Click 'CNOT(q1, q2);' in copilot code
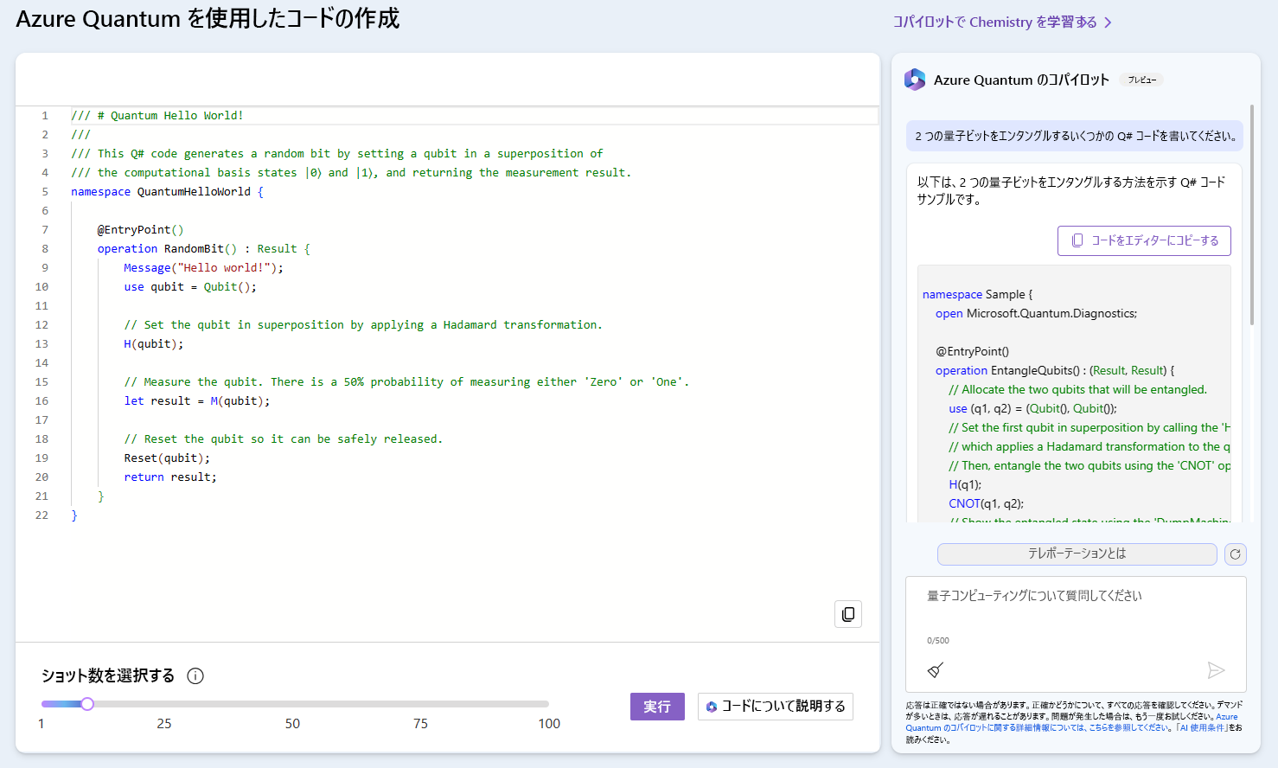 [986, 503]
